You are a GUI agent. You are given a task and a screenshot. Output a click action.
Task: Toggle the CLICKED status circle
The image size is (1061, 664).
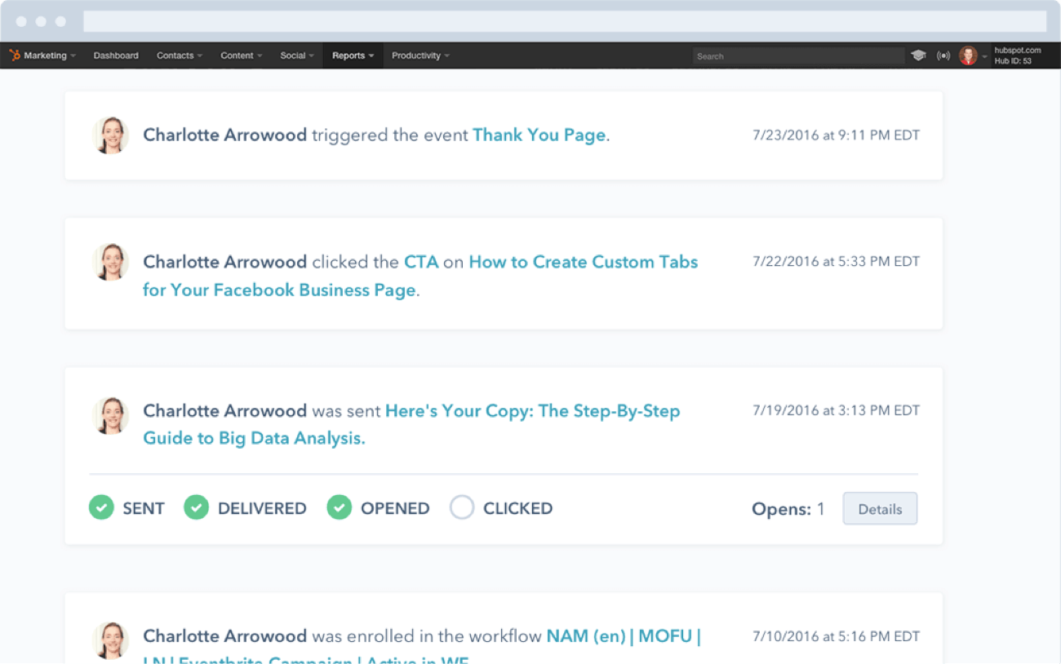coord(462,507)
